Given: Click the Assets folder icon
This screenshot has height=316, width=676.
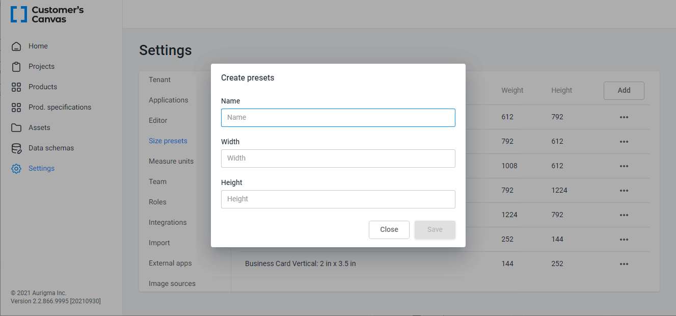Looking at the screenshot, I should click(16, 127).
